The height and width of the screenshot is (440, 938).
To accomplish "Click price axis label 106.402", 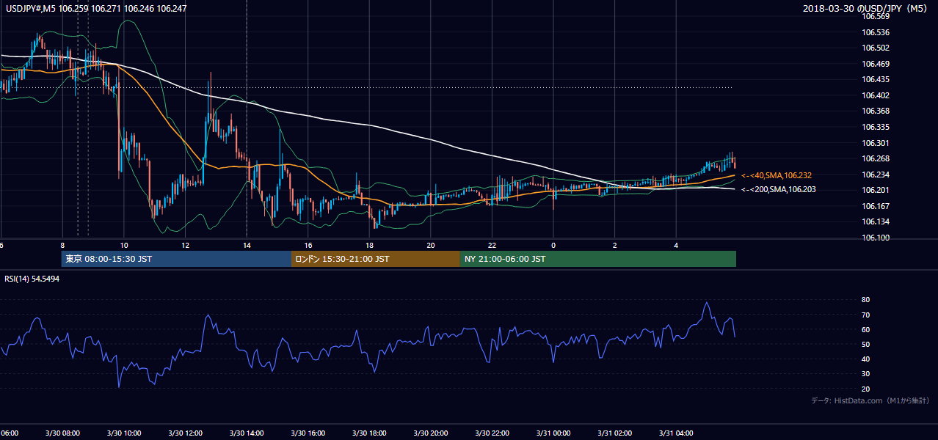I will [x=876, y=95].
